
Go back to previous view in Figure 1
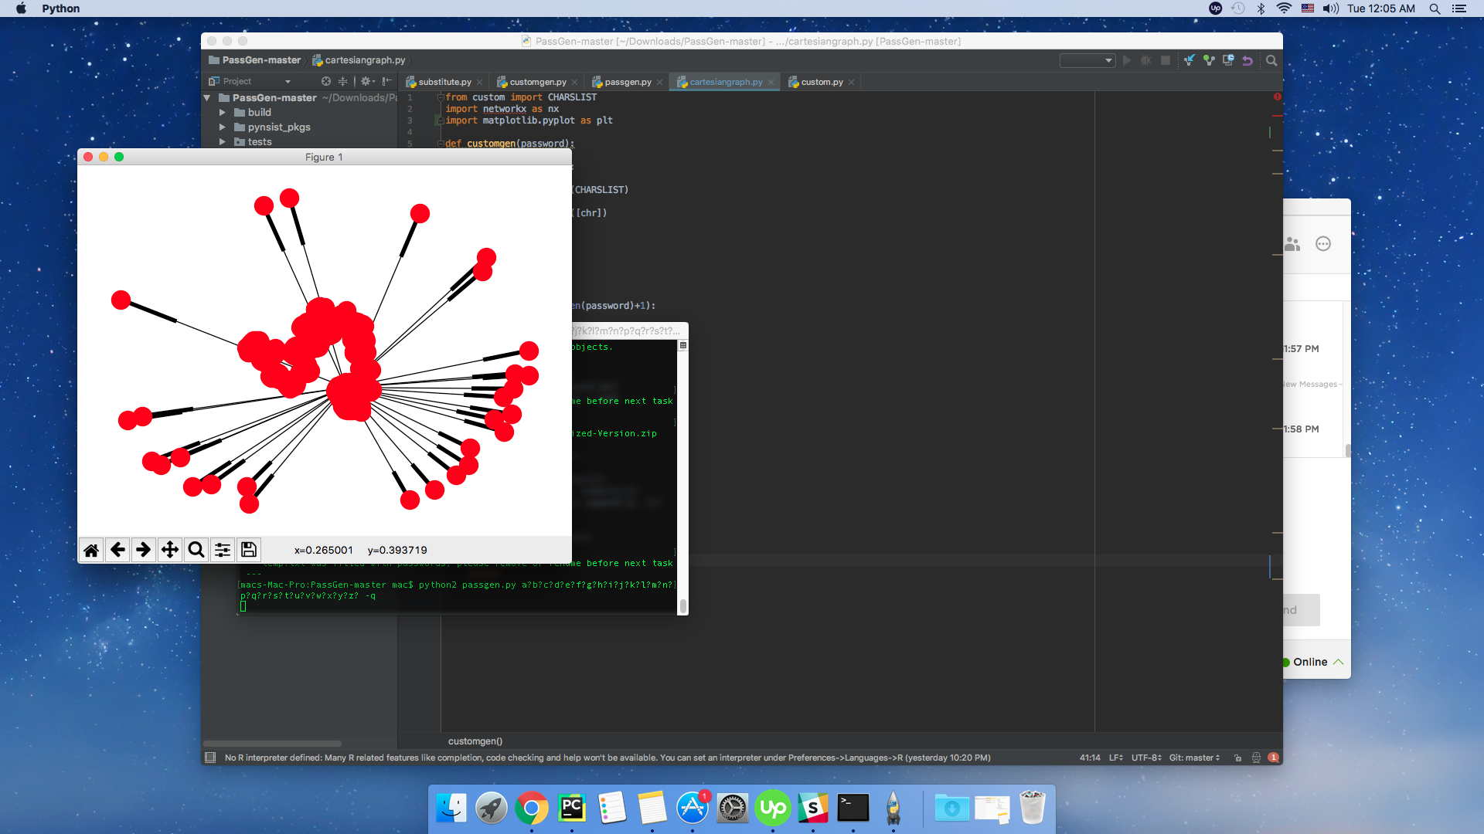[x=117, y=549]
